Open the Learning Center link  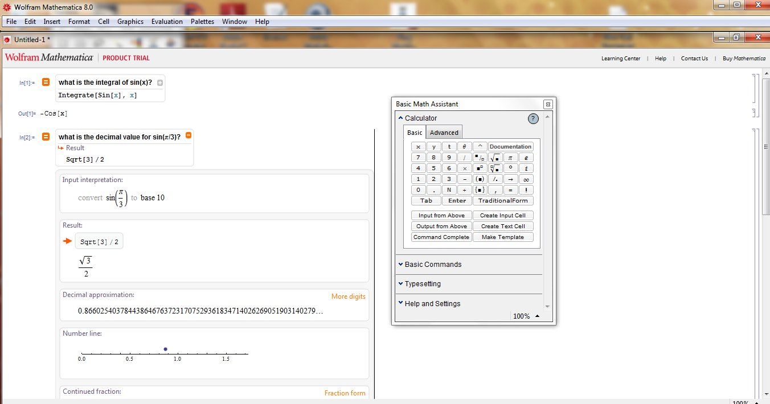[621, 59]
